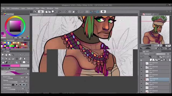Click the second canvas document tab

click(x=50, y=15)
